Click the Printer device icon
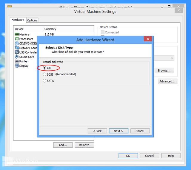 [x=17, y=61]
